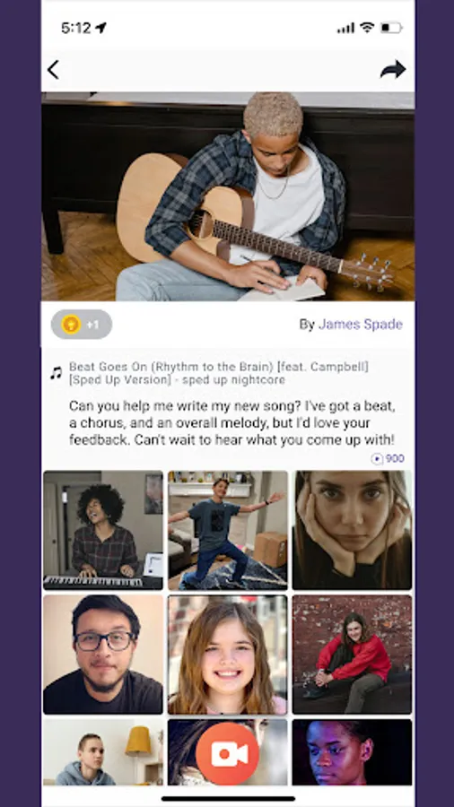Open the guitar player main video
Screen dimensions: 454x807
click(228, 196)
